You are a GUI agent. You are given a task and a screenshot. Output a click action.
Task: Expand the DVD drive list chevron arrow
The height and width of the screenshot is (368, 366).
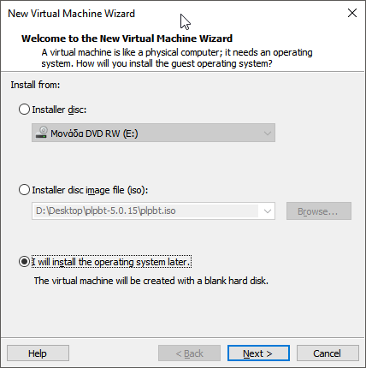click(268, 134)
